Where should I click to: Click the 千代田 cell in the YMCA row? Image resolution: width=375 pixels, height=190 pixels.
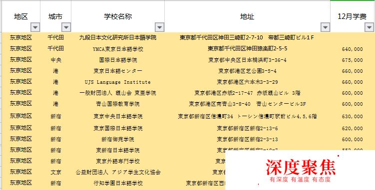(56, 48)
